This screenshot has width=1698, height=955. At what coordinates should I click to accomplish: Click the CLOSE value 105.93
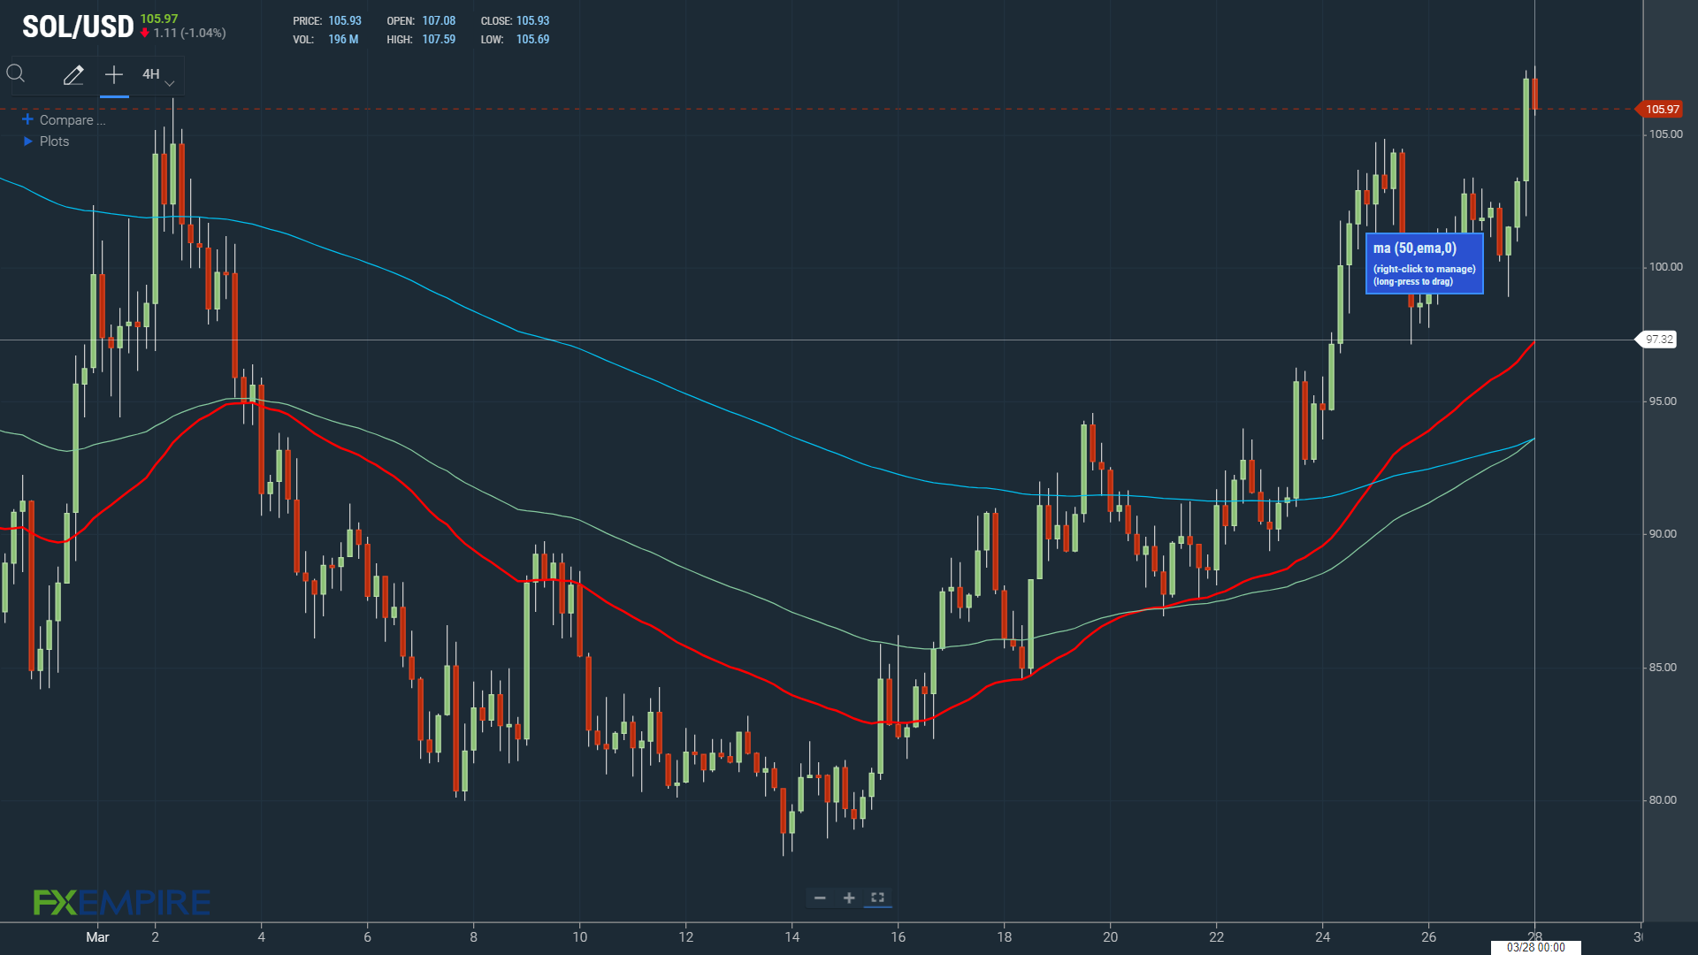tap(532, 20)
